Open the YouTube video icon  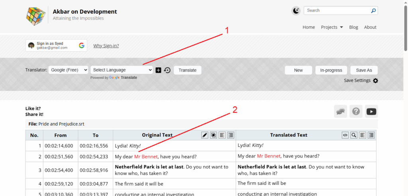[x=371, y=112]
